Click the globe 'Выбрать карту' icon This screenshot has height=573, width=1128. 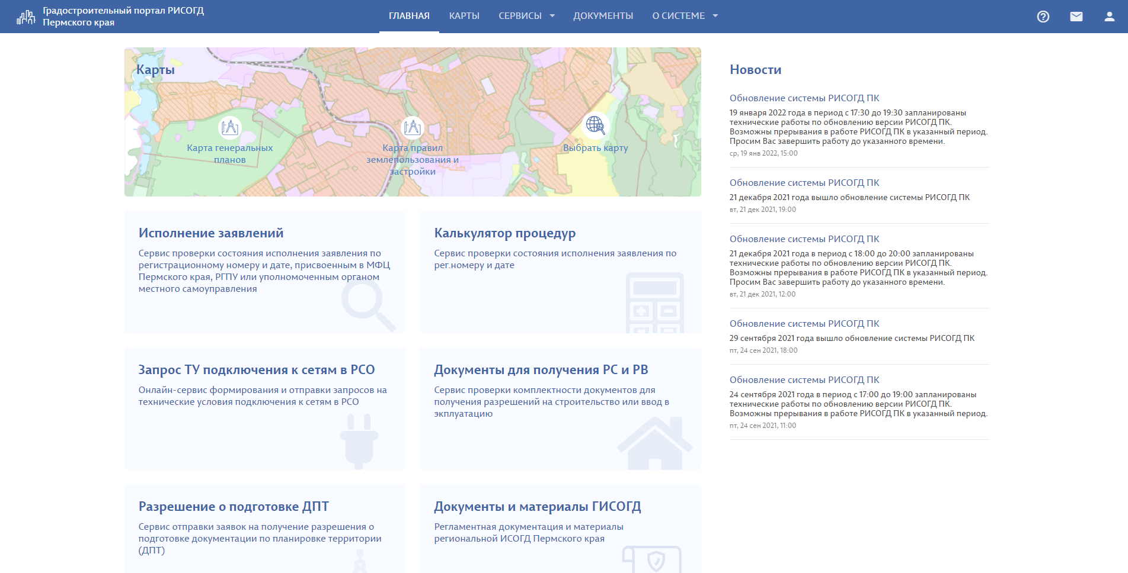click(595, 125)
